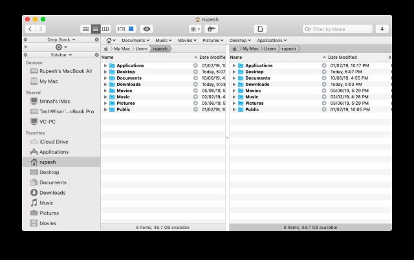
Task: Open the Applications favorites bar menu
Action: pos(272,40)
